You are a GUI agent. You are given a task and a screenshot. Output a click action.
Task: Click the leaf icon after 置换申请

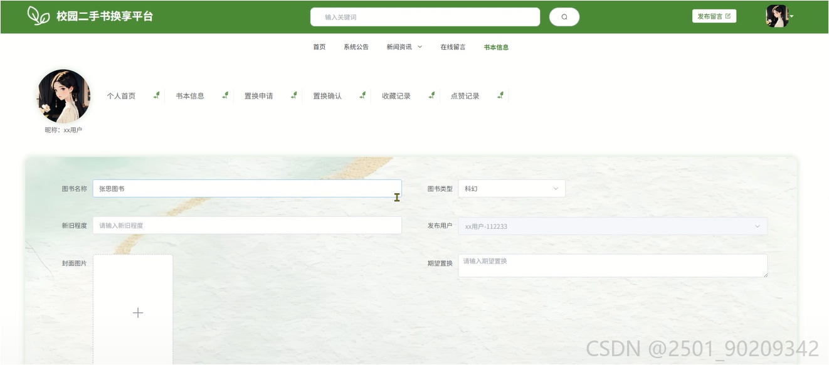click(x=293, y=95)
